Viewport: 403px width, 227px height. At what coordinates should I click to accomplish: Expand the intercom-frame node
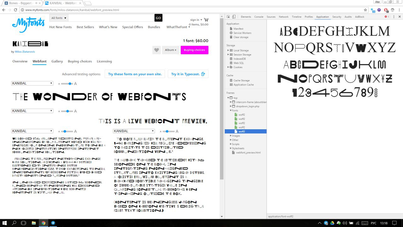(x=230, y=102)
